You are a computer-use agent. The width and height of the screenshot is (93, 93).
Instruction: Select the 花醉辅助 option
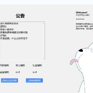point(4,65)
